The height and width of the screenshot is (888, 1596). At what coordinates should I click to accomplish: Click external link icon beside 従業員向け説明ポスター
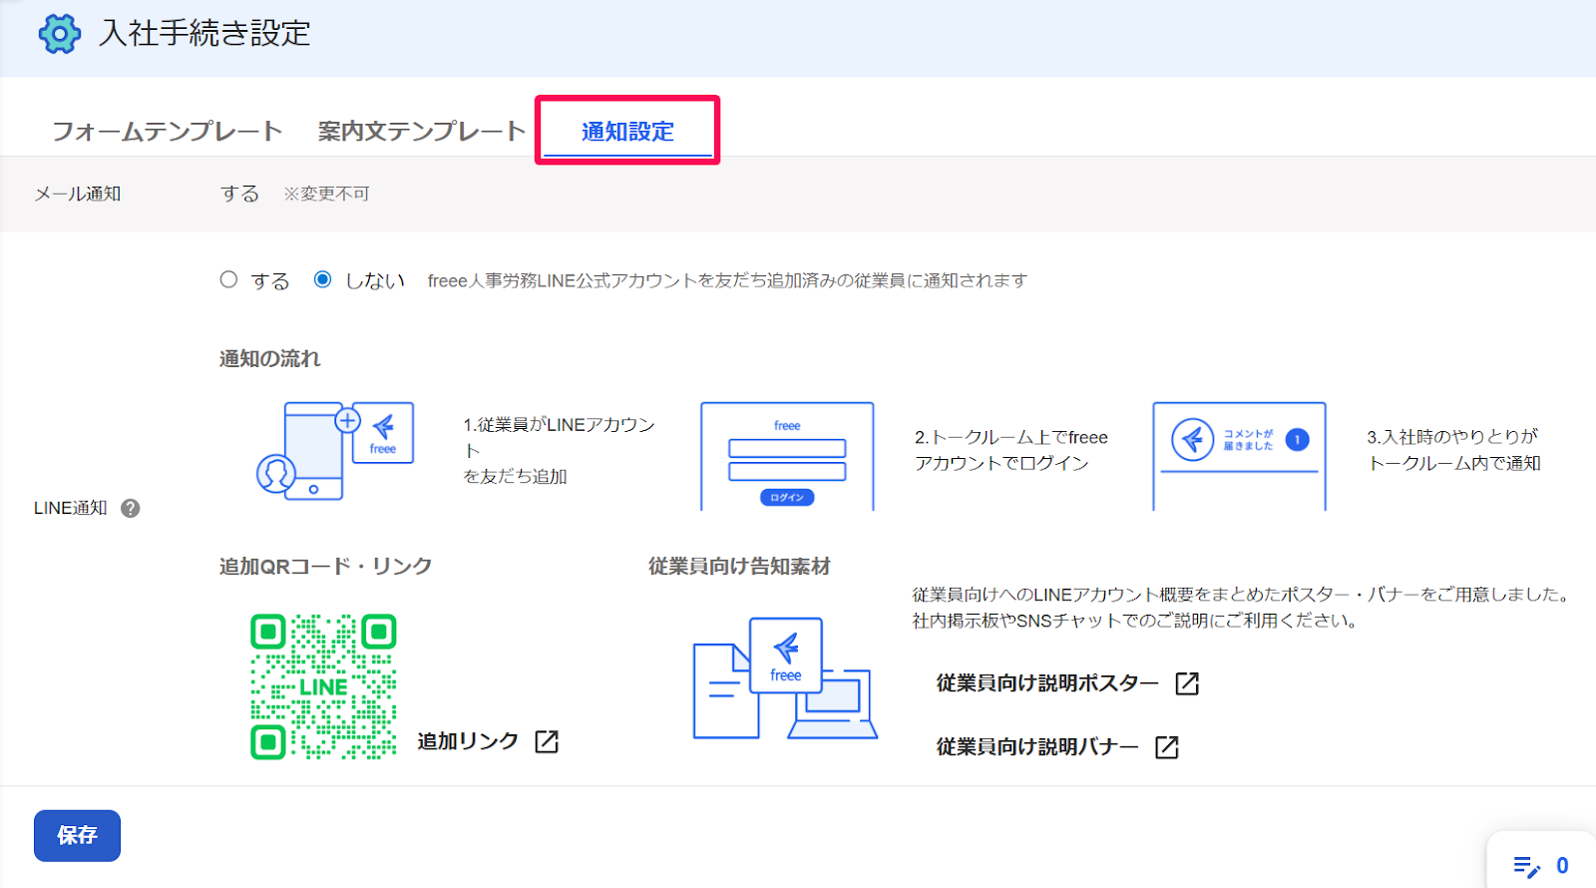(x=1187, y=683)
